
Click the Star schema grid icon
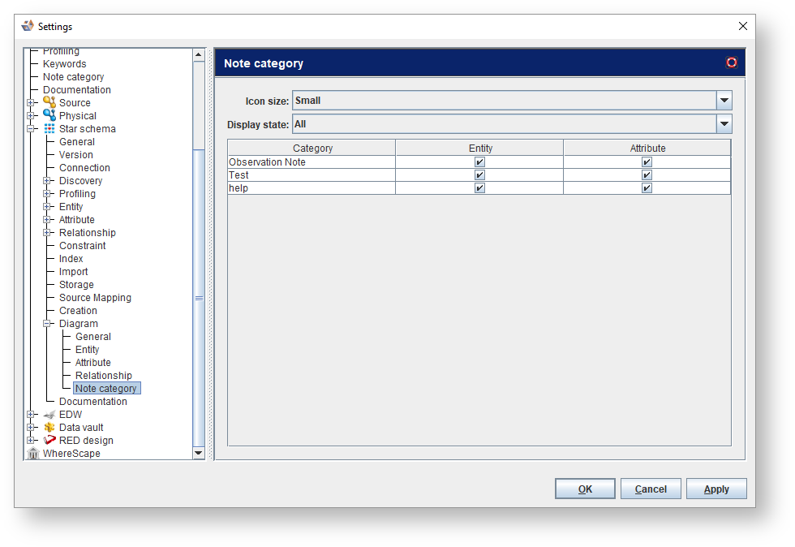(49, 128)
